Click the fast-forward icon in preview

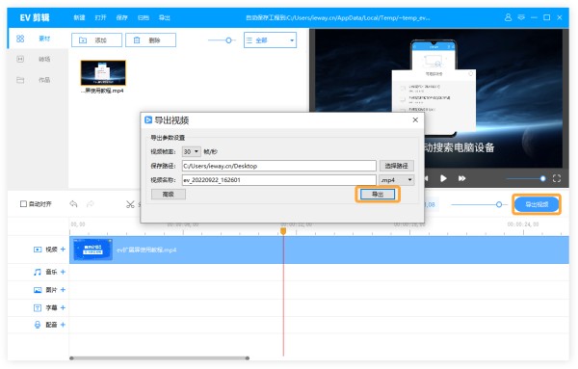tap(461, 178)
